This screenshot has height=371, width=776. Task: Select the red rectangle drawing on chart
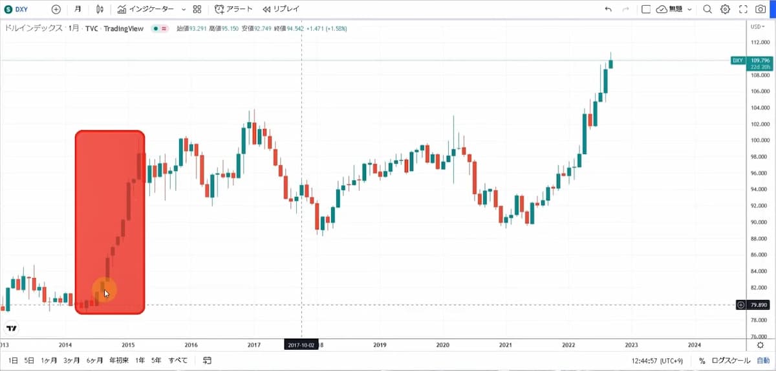coord(110,194)
